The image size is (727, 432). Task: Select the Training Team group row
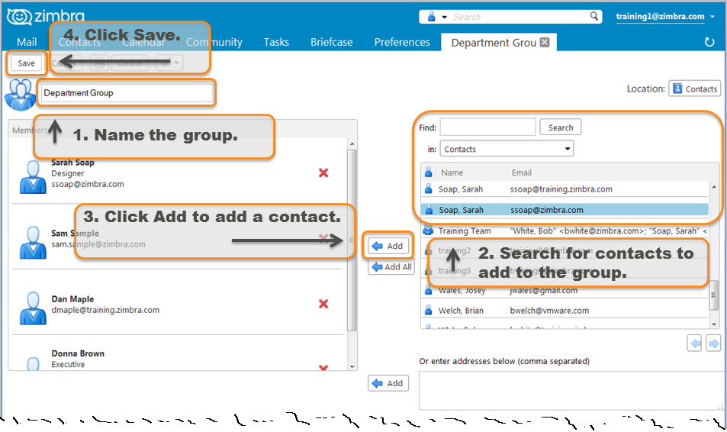point(565,231)
